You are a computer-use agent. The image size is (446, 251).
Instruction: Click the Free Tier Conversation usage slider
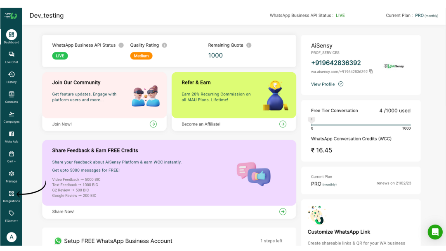(361, 125)
